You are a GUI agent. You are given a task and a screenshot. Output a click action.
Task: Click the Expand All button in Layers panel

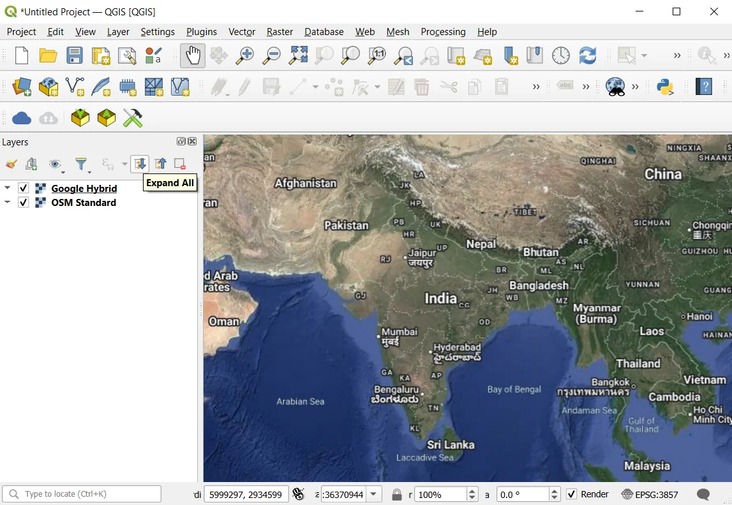(x=139, y=164)
